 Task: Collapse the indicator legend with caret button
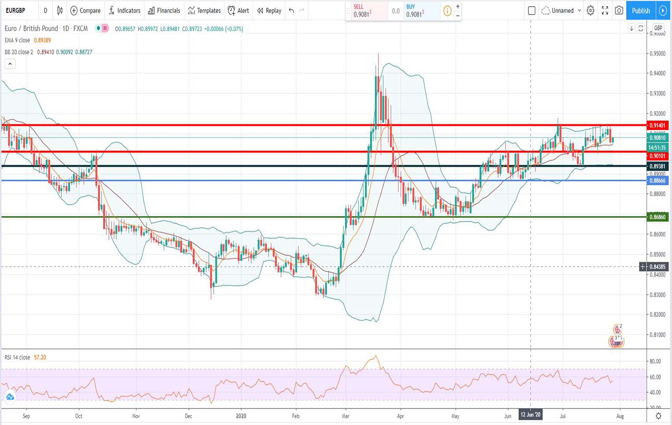(10, 64)
